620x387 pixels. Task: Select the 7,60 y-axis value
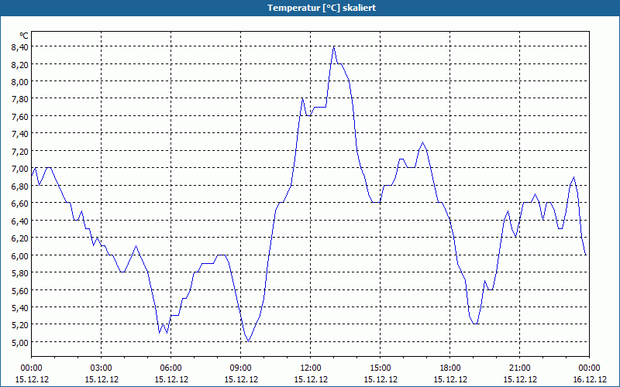pyautogui.click(x=20, y=117)
